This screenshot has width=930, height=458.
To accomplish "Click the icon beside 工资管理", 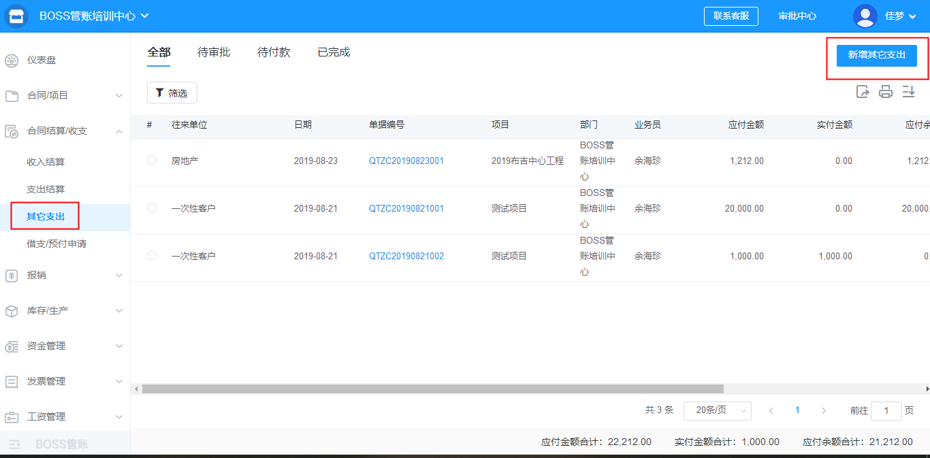I will click(x=12, y=417).
